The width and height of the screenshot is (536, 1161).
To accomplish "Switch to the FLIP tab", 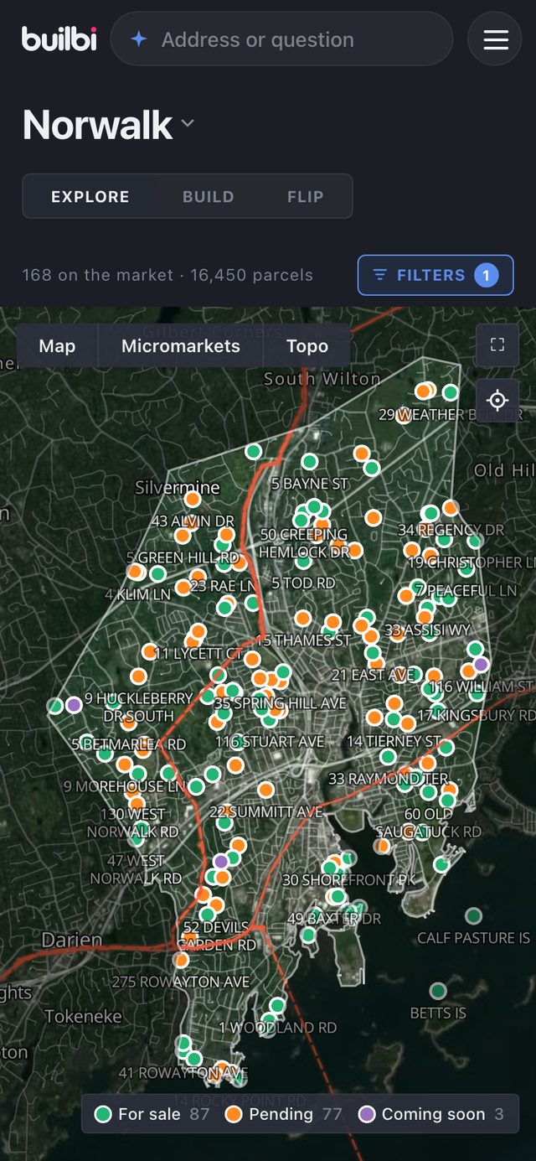I will 305,197.
